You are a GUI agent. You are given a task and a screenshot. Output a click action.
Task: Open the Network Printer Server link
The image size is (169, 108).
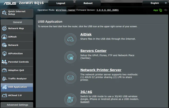[101, 70]
